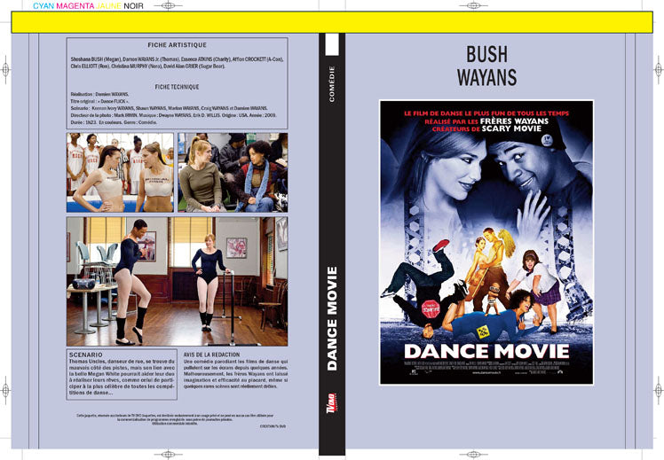The image size is (664, 460).
Task: Select the FICHE TECHNIQUE heading
Action: [x=177, y=87]
